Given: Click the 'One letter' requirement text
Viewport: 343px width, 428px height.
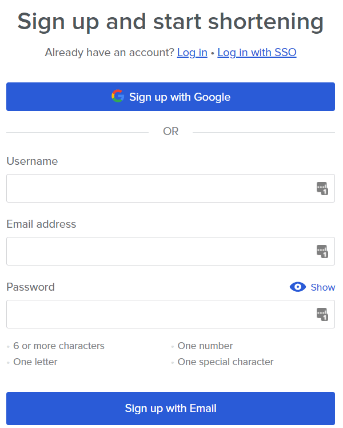Looking at the screenshot, I should (x=35, y=362).
